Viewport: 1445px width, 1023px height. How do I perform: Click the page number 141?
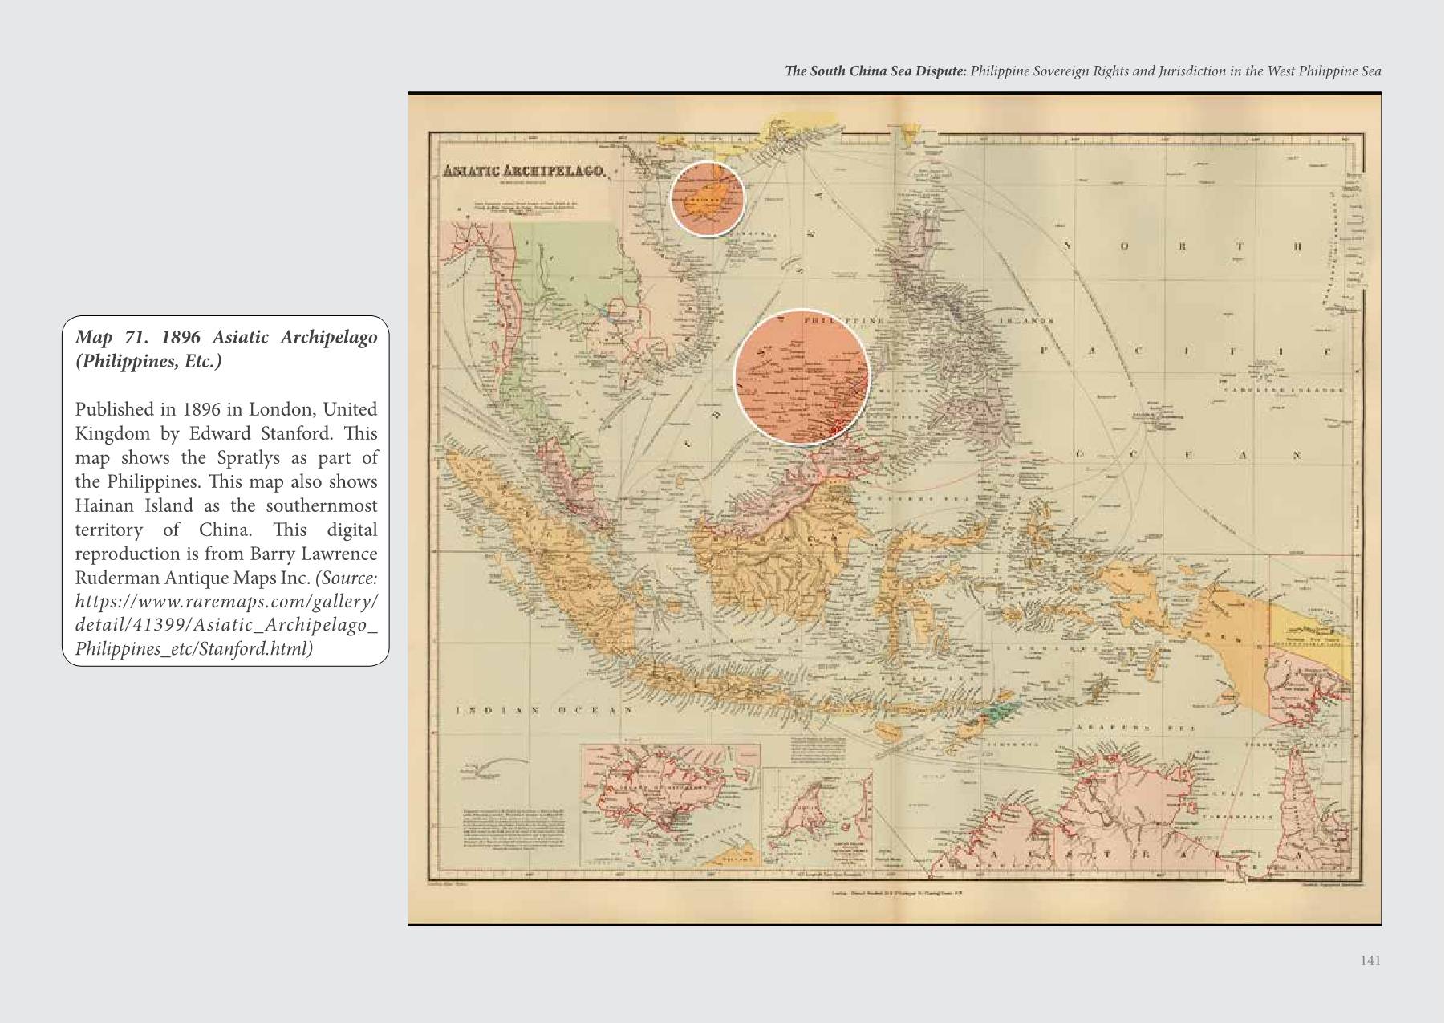coord(1370,960)
